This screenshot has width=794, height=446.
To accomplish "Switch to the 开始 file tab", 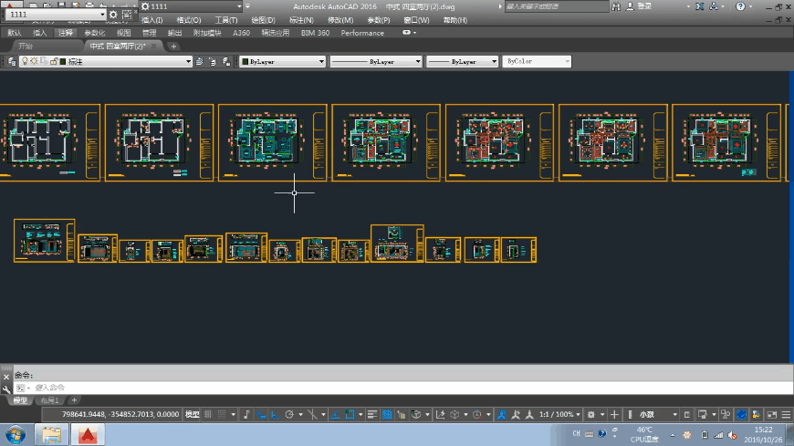I will pos(26,47).
